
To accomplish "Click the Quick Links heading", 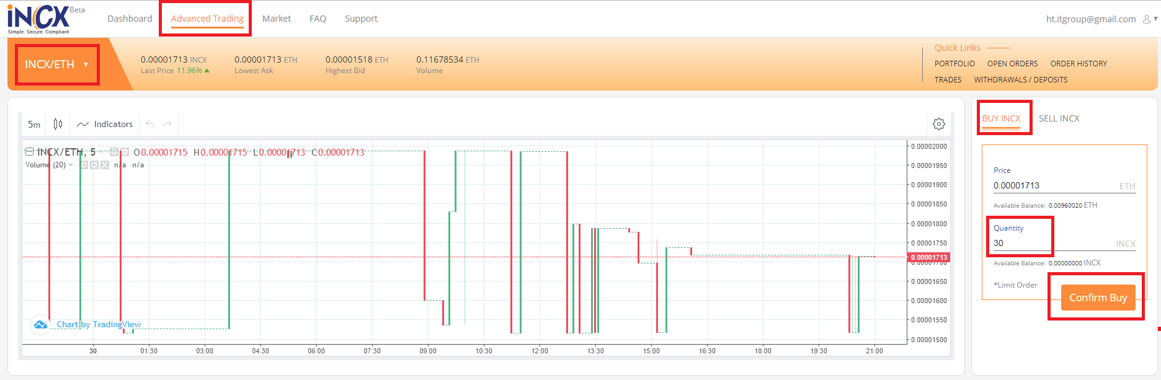I will click(958, 48).
